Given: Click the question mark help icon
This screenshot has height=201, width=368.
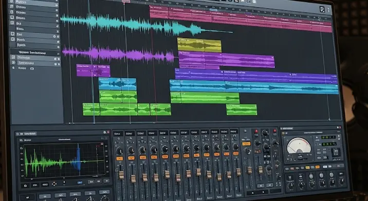Looking at the screenshot, I should tap(328, 10).
